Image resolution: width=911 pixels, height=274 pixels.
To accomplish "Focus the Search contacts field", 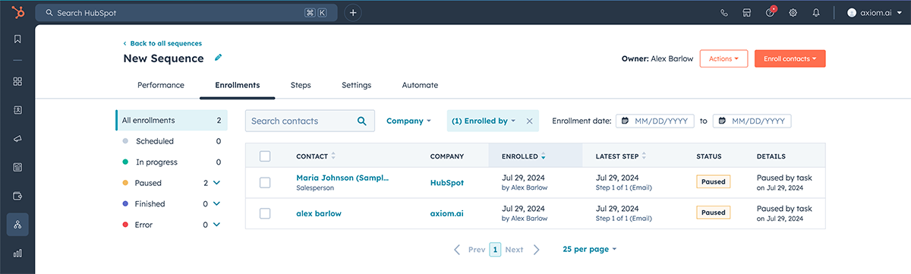I will (310, 121).
